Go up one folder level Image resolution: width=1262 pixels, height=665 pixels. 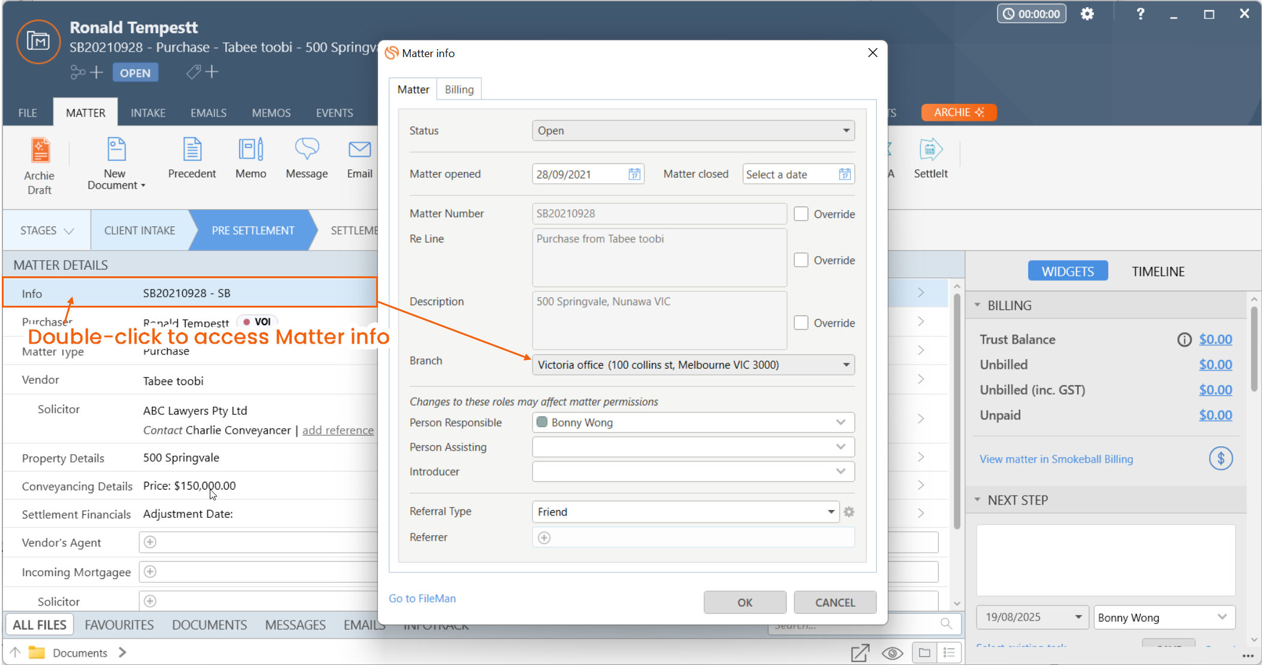(x=15, y=652)
